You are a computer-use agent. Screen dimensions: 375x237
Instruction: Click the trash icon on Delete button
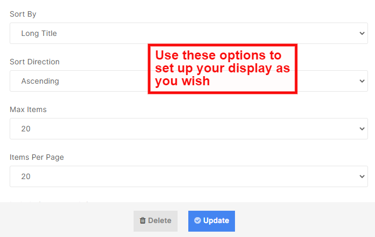pyautogui.click(x=143, y=221)
